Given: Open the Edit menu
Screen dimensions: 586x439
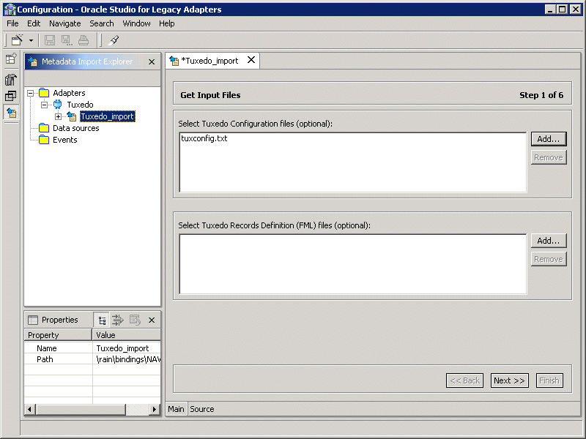Looking at the screenshot, I should (x=34, y=23).
